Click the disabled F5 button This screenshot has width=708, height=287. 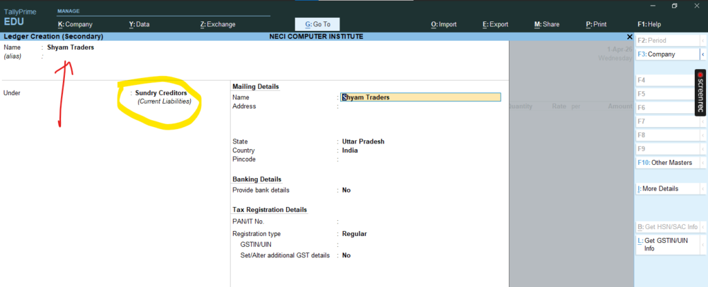click(x=667, y=94)
